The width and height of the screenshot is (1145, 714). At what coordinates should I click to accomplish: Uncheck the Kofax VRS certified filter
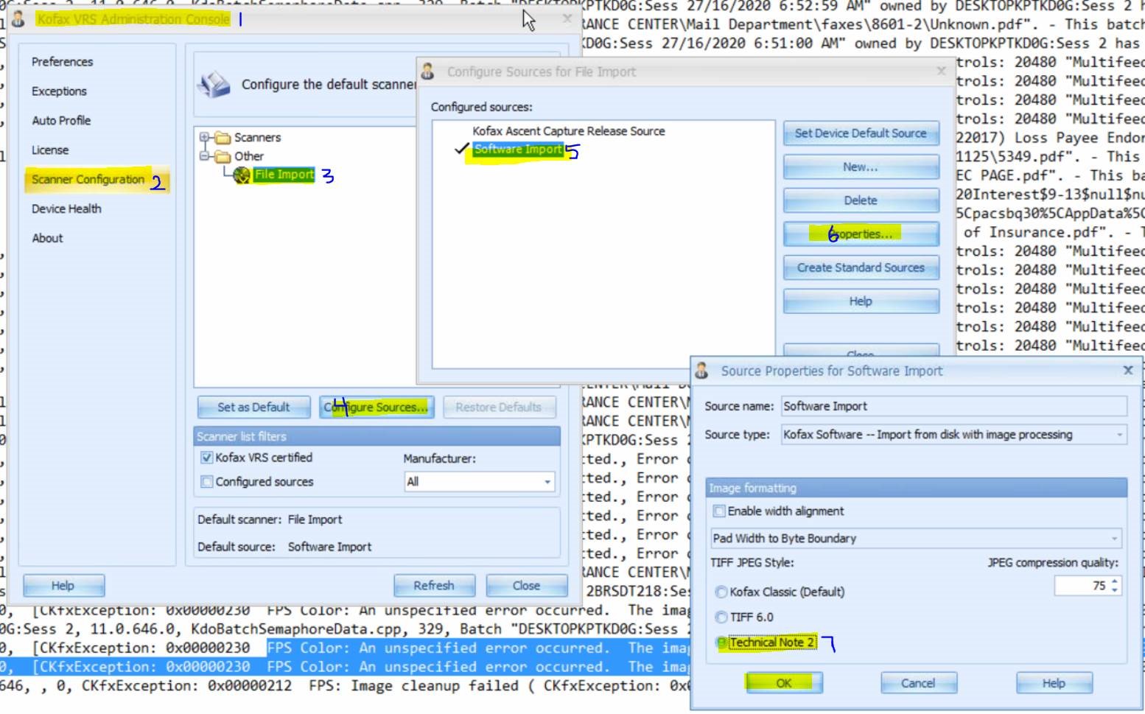[207, 458]
